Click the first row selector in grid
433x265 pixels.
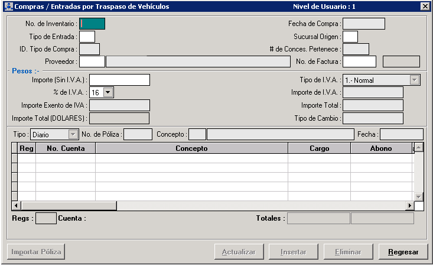[x=15, y=158]
